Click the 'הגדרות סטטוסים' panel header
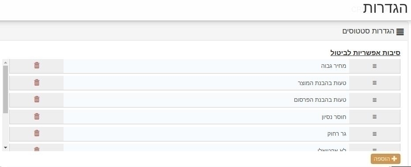This screenshot has width=411, height=167. [x=204, y=31]
